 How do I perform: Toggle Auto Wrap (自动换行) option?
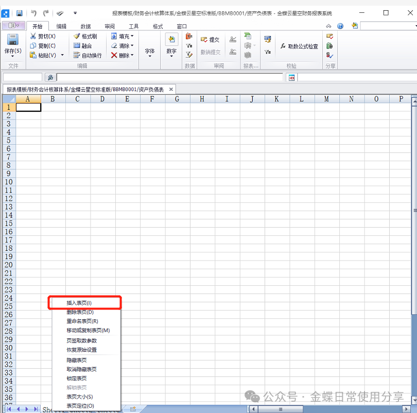pyautogui.click(x=88, y=55)
